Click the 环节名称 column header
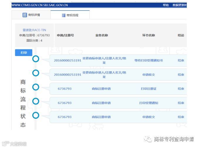 tap(149, 35)
